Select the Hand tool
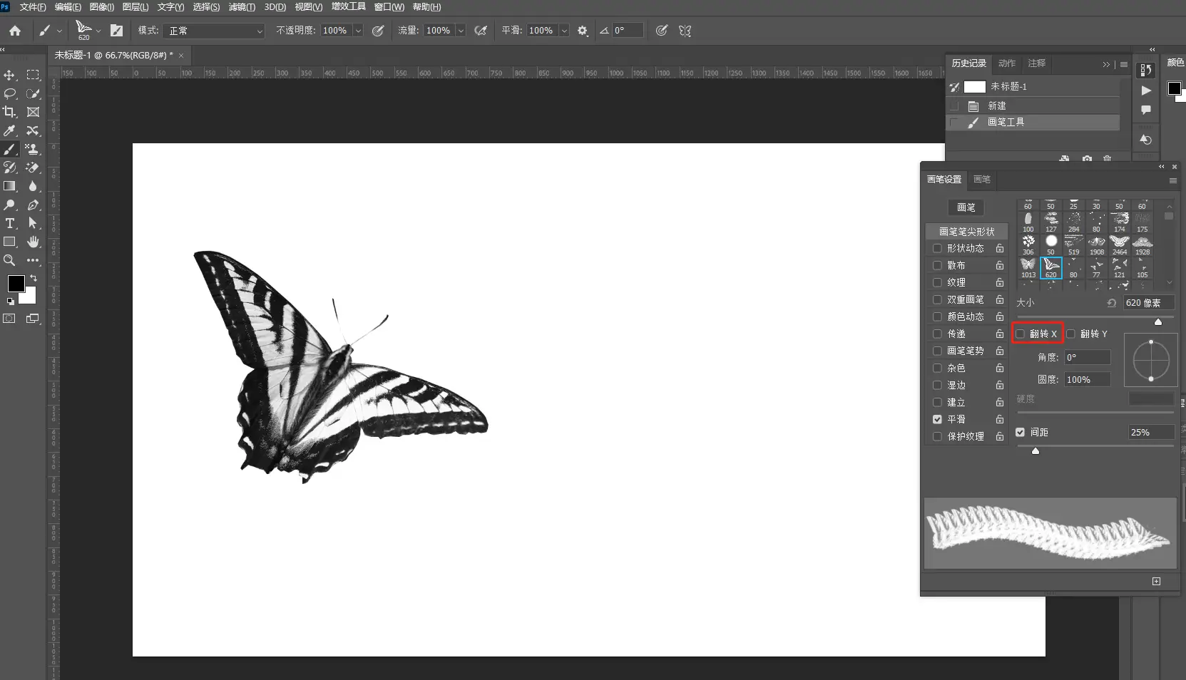This screenshot has width=1186, height=680. (33, 242)
